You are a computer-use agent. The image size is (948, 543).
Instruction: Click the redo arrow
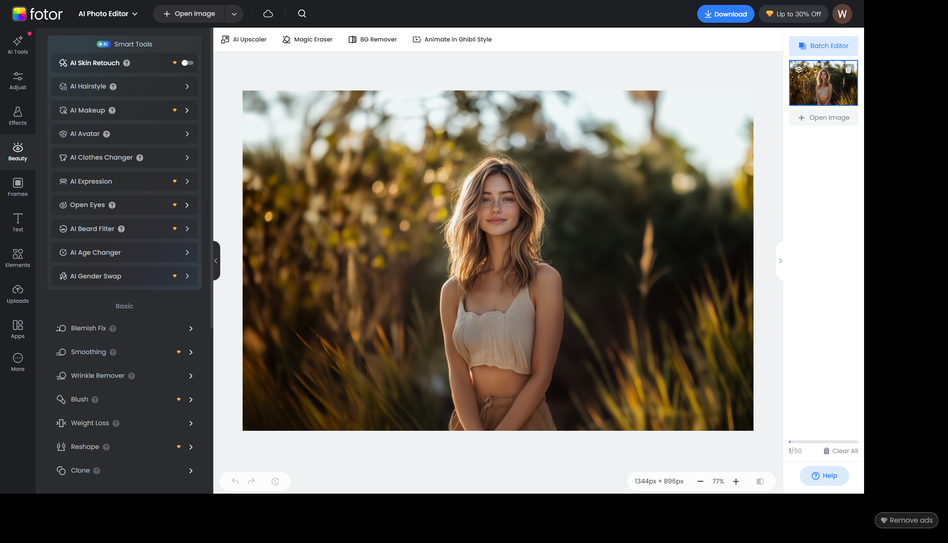click(251, 481)
